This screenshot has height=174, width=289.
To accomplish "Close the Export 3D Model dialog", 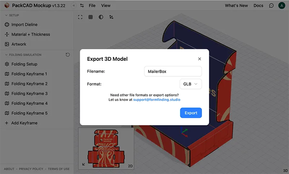I will (199, 59).
